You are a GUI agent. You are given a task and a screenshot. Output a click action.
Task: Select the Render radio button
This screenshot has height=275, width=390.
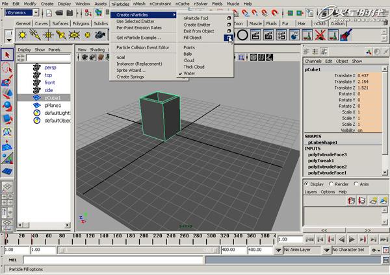pyautogui.click(x=331, y=184)
